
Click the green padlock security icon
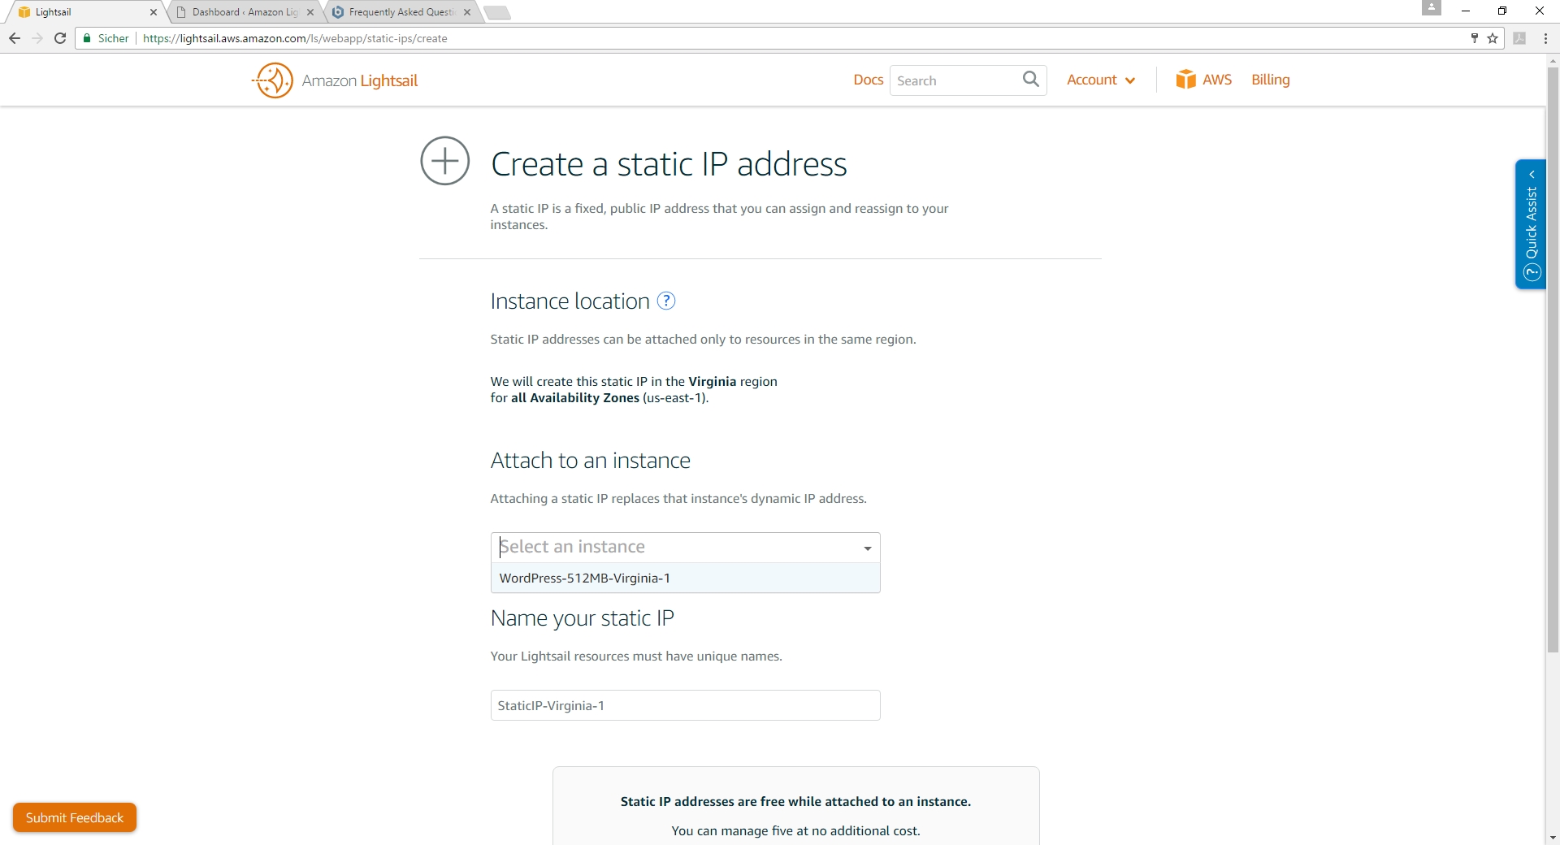click(x=87, y=38)
